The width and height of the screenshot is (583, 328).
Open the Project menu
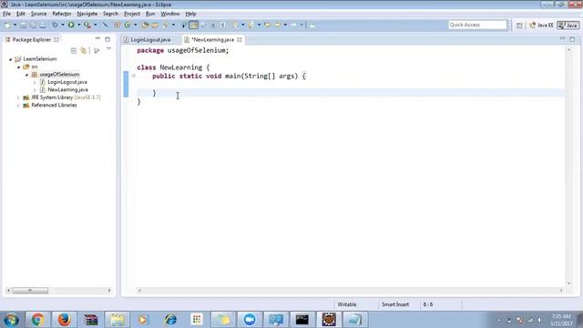pyautogui.click(x=132, y=14)
